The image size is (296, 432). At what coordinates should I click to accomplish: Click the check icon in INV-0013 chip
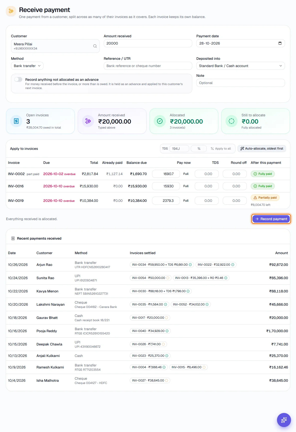tap(226, 278)
